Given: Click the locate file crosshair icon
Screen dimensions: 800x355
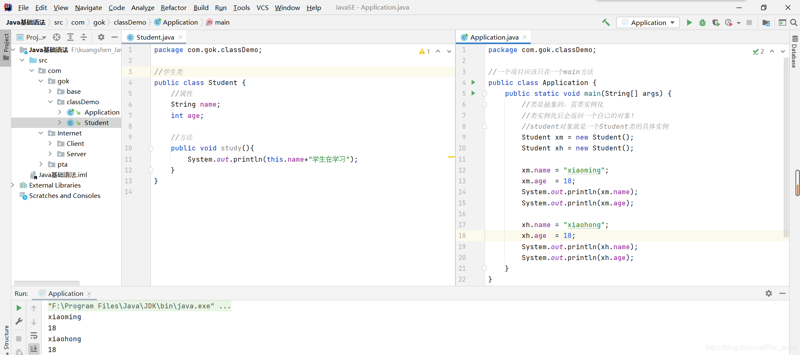Looking at the screenshot, I should point(57,37).
